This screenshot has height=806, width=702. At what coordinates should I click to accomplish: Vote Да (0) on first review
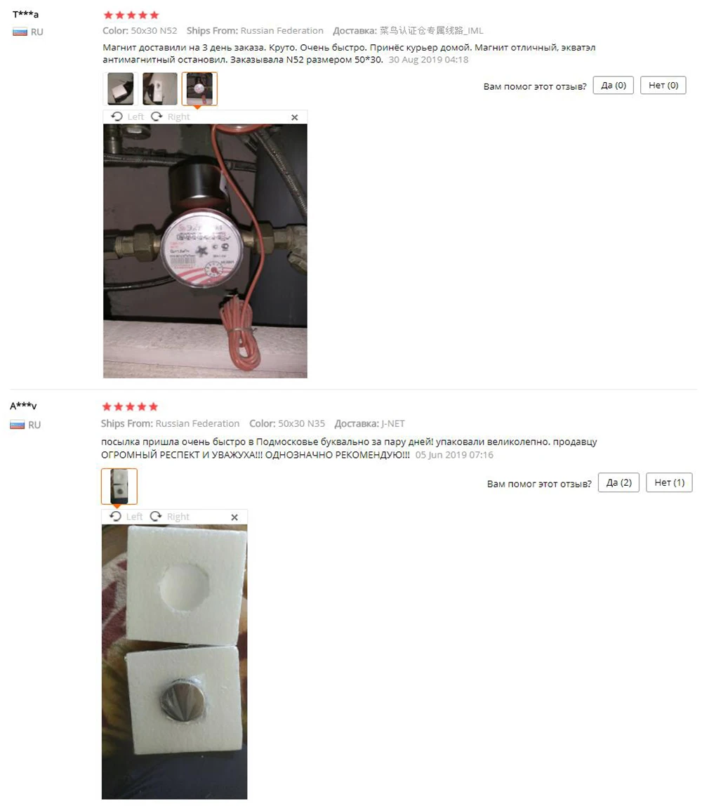[614, 86]
